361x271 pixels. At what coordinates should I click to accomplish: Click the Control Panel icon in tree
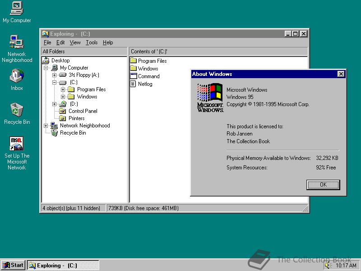tap(63, 111)
